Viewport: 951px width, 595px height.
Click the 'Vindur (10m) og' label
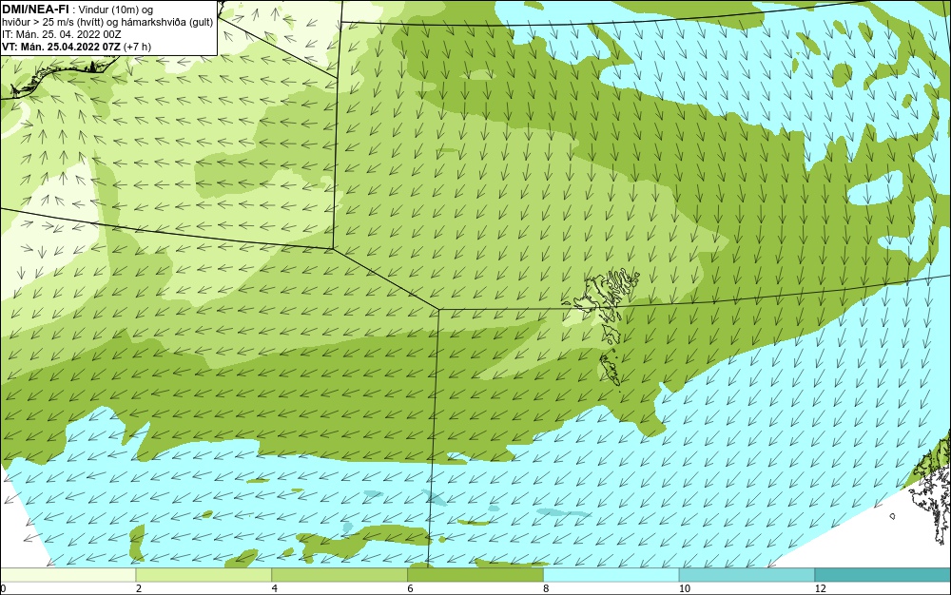[116, 10]
